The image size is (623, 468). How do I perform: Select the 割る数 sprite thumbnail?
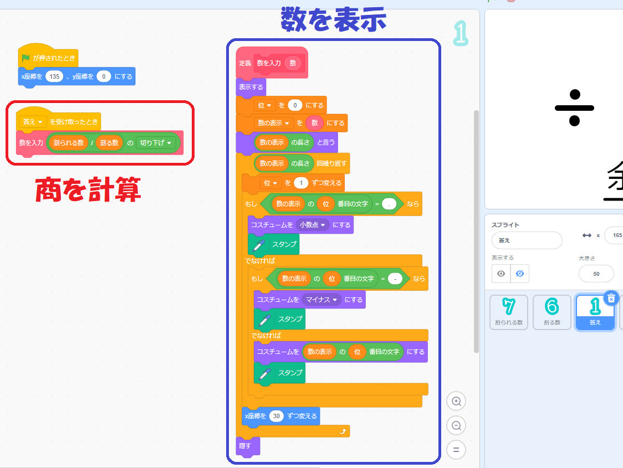[552, 312]
